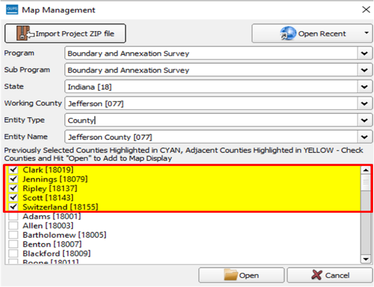Screen dimensions: 374x287
Task: Select the Blackford [18009] county label
Action: click(56, 253)
